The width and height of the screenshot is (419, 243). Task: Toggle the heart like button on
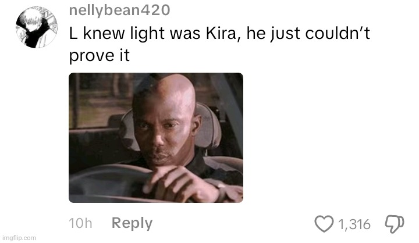point(324,224)
